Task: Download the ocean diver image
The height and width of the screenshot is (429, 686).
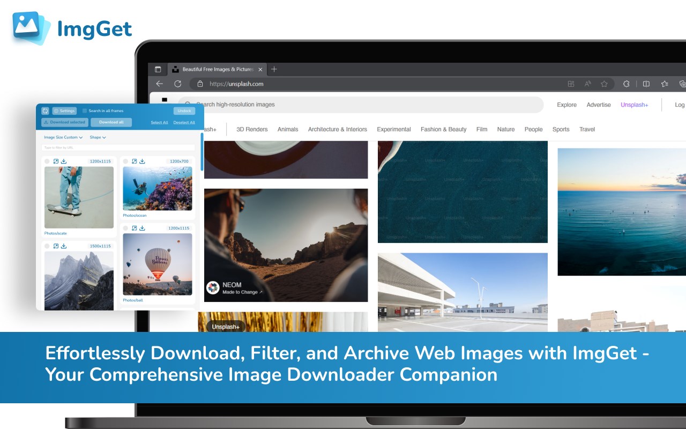Action: [x=143, y=161]
